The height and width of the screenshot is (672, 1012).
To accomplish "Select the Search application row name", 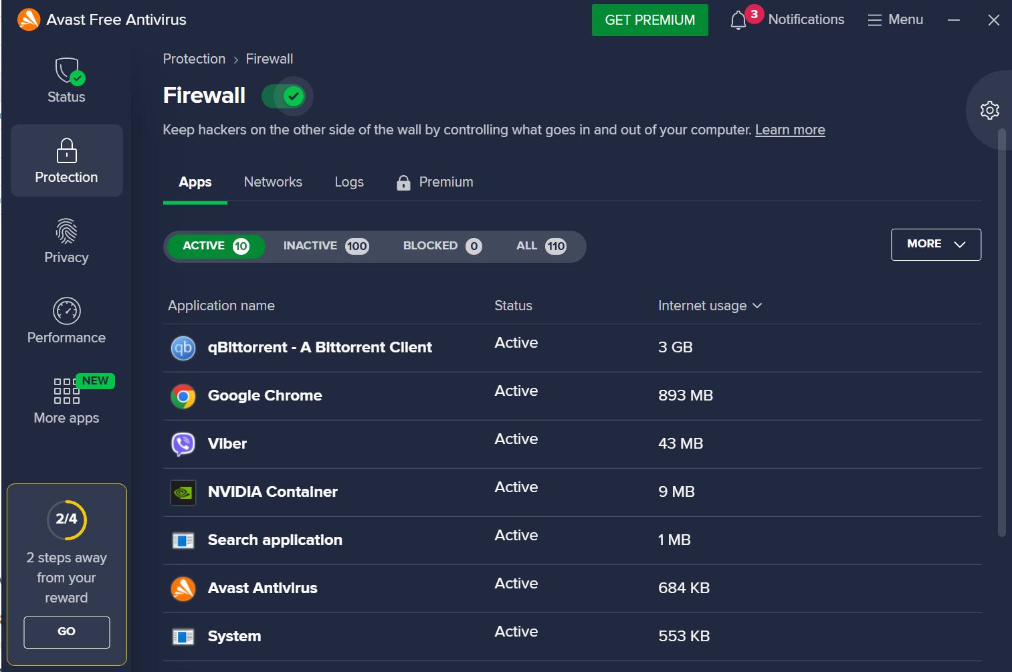I will pos(275,540).
